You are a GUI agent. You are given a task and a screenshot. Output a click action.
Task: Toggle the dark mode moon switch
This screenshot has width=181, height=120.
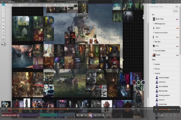tap(3, 44)
